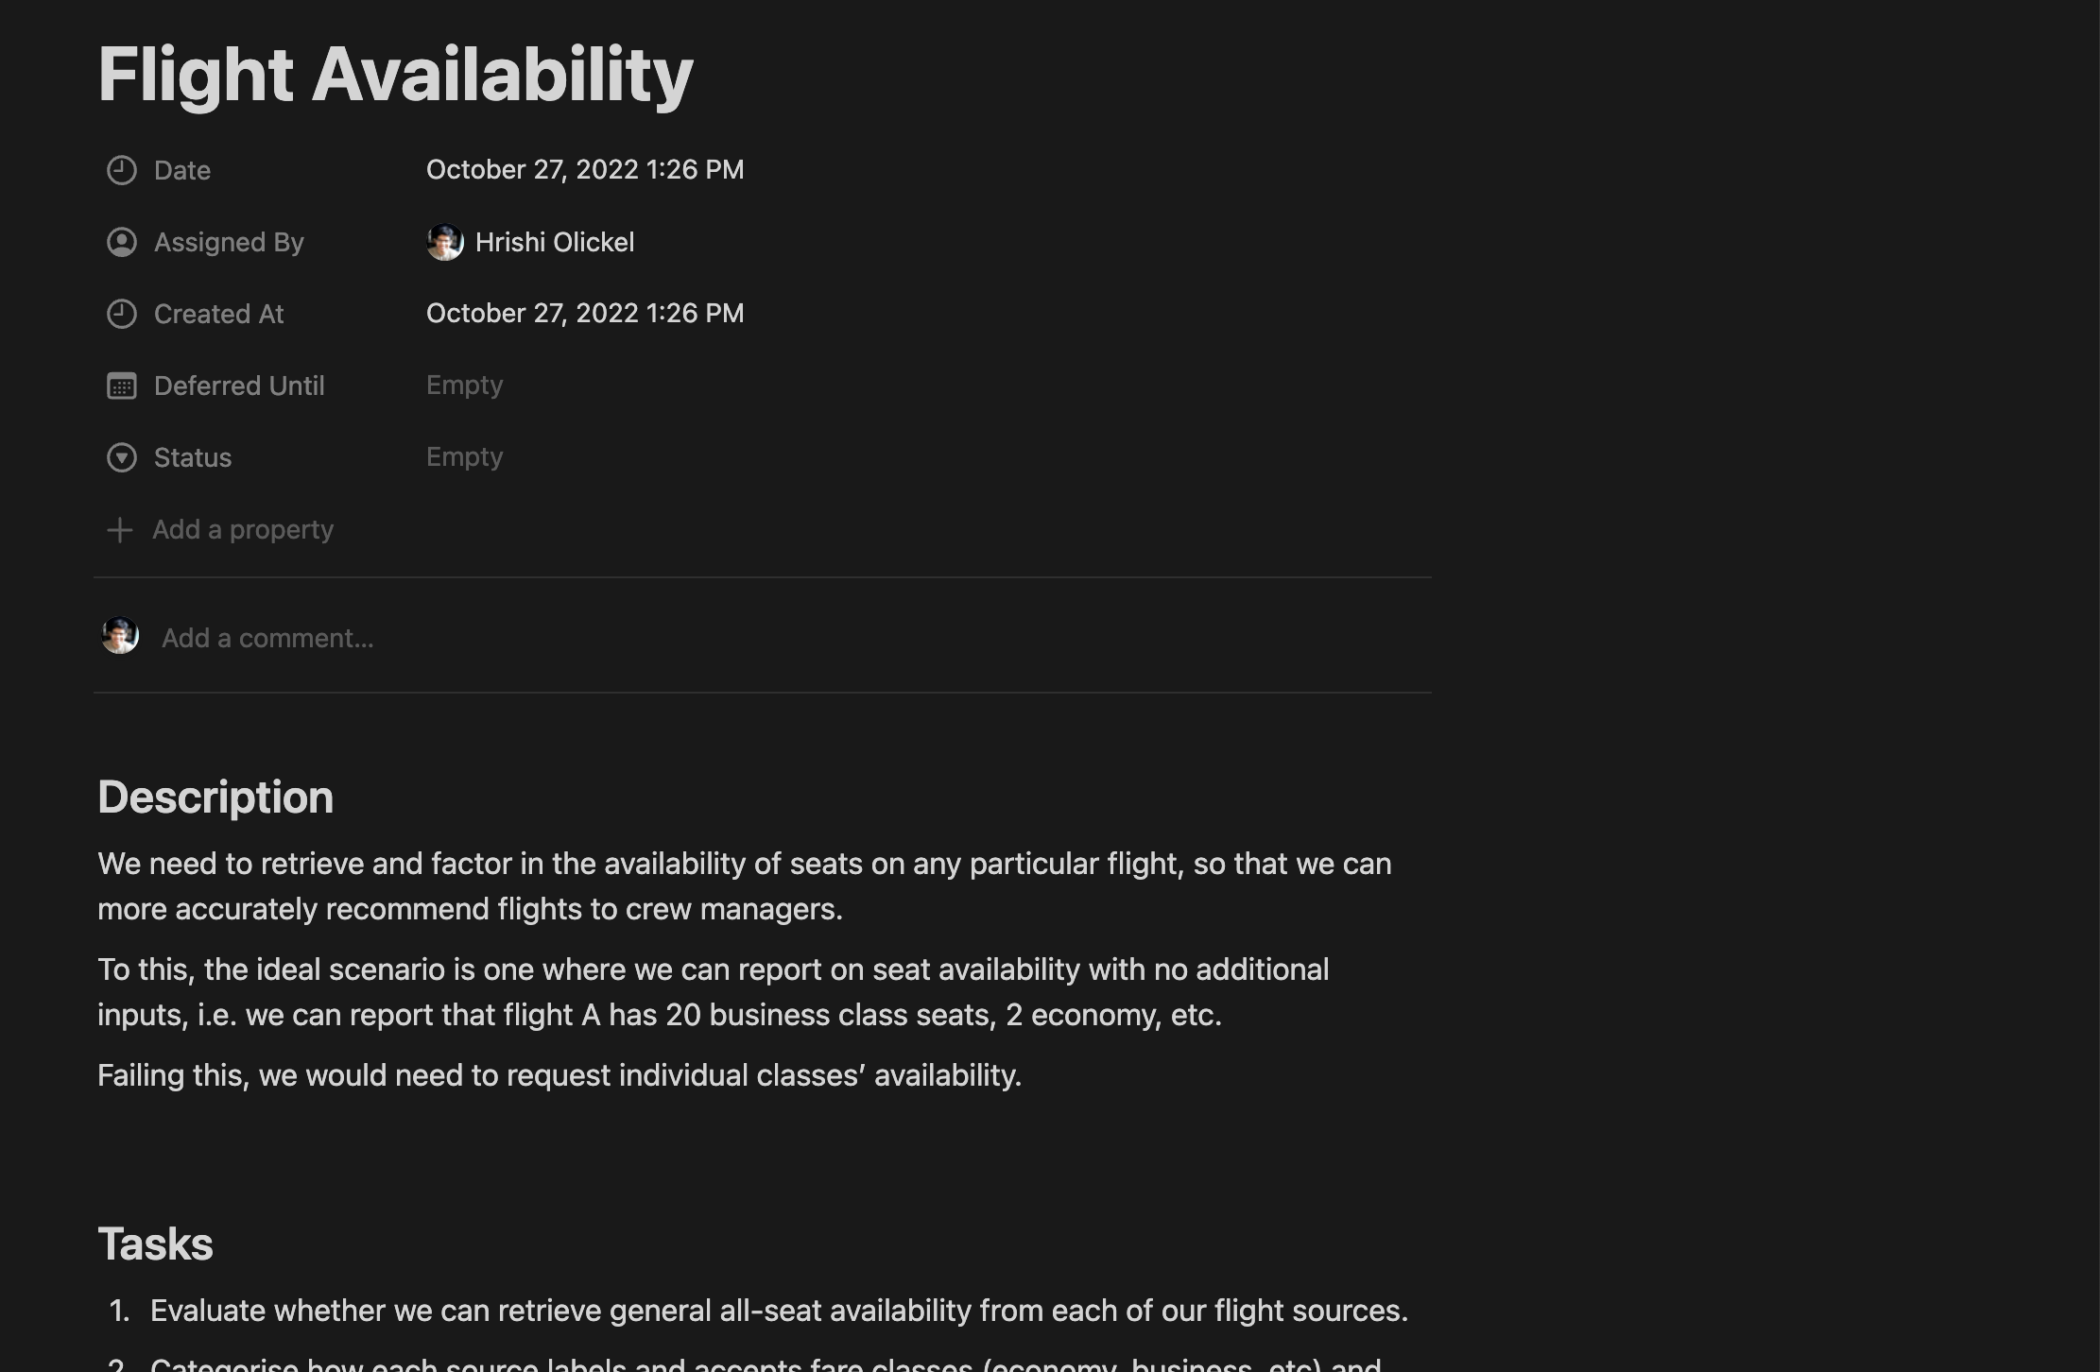
Task: Click the calendar icon beside Deferred Until
Action: (x=121, y=386)
